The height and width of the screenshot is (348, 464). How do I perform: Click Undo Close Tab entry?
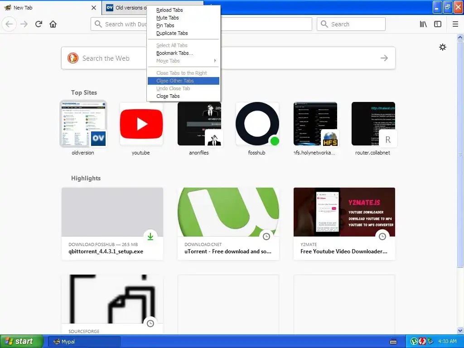[x=184, y=88]
